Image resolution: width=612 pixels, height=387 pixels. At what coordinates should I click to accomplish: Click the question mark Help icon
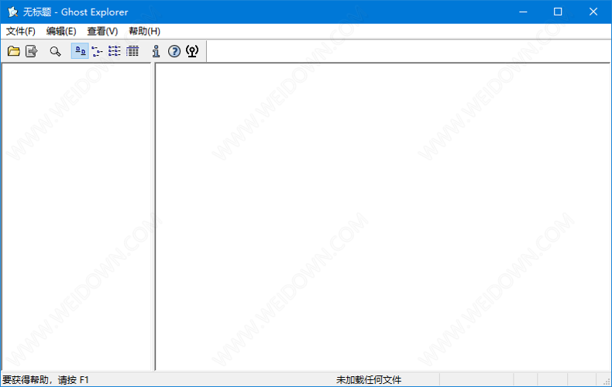click(x=174, y=51)
